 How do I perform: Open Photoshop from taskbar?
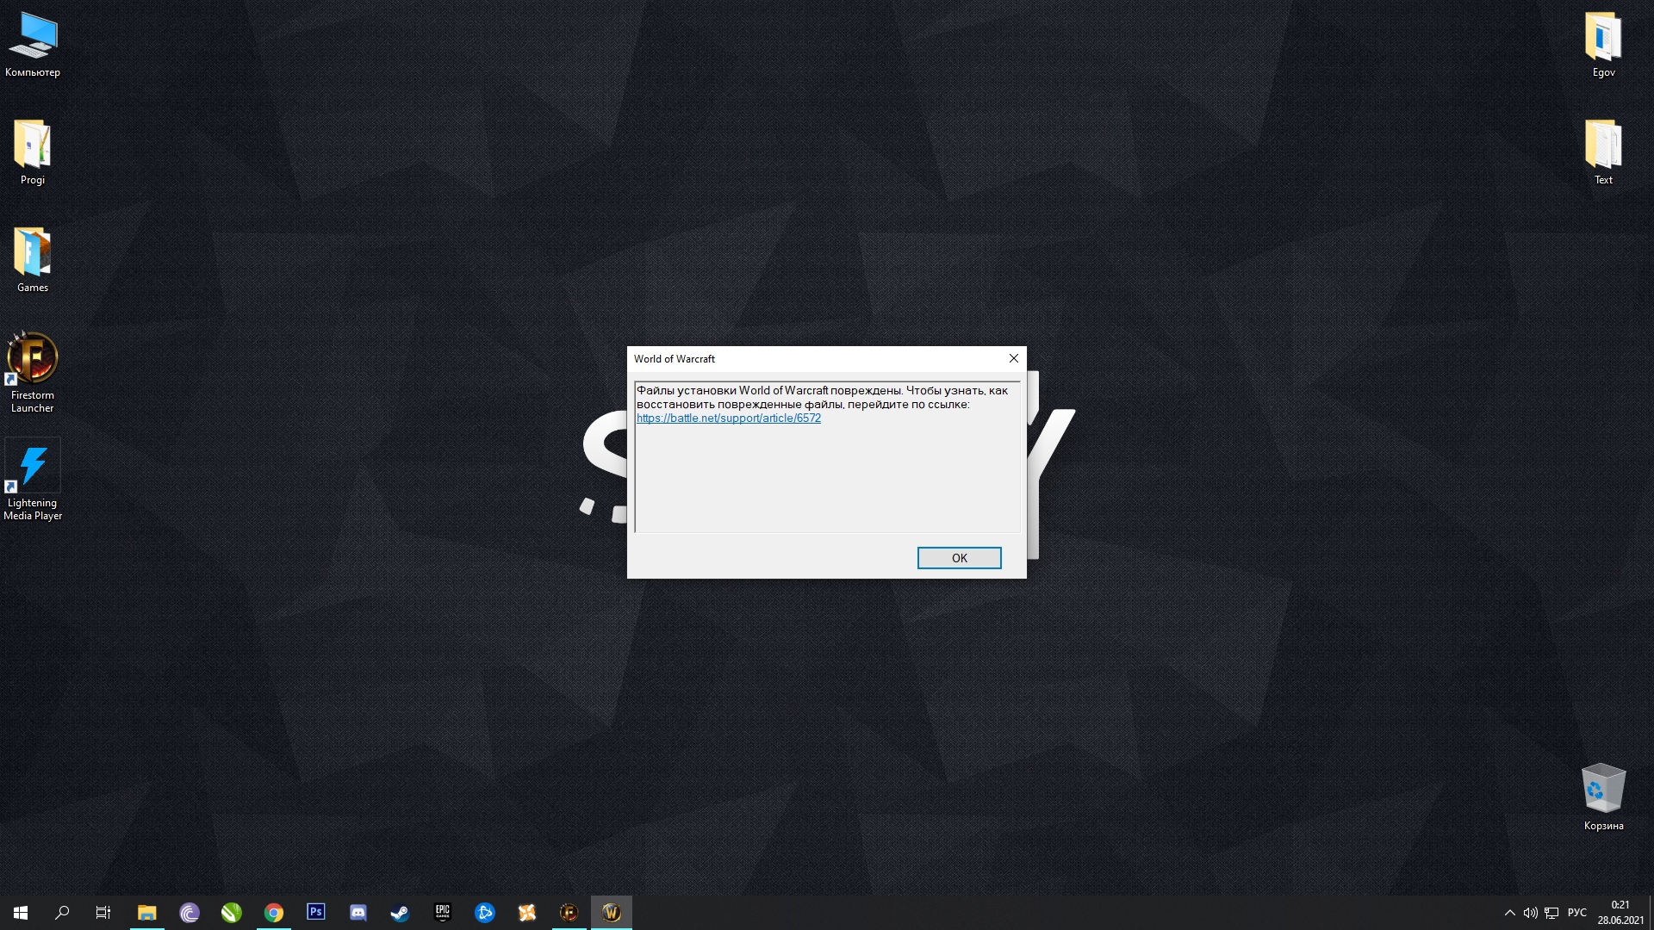click(x=316, y=912)
